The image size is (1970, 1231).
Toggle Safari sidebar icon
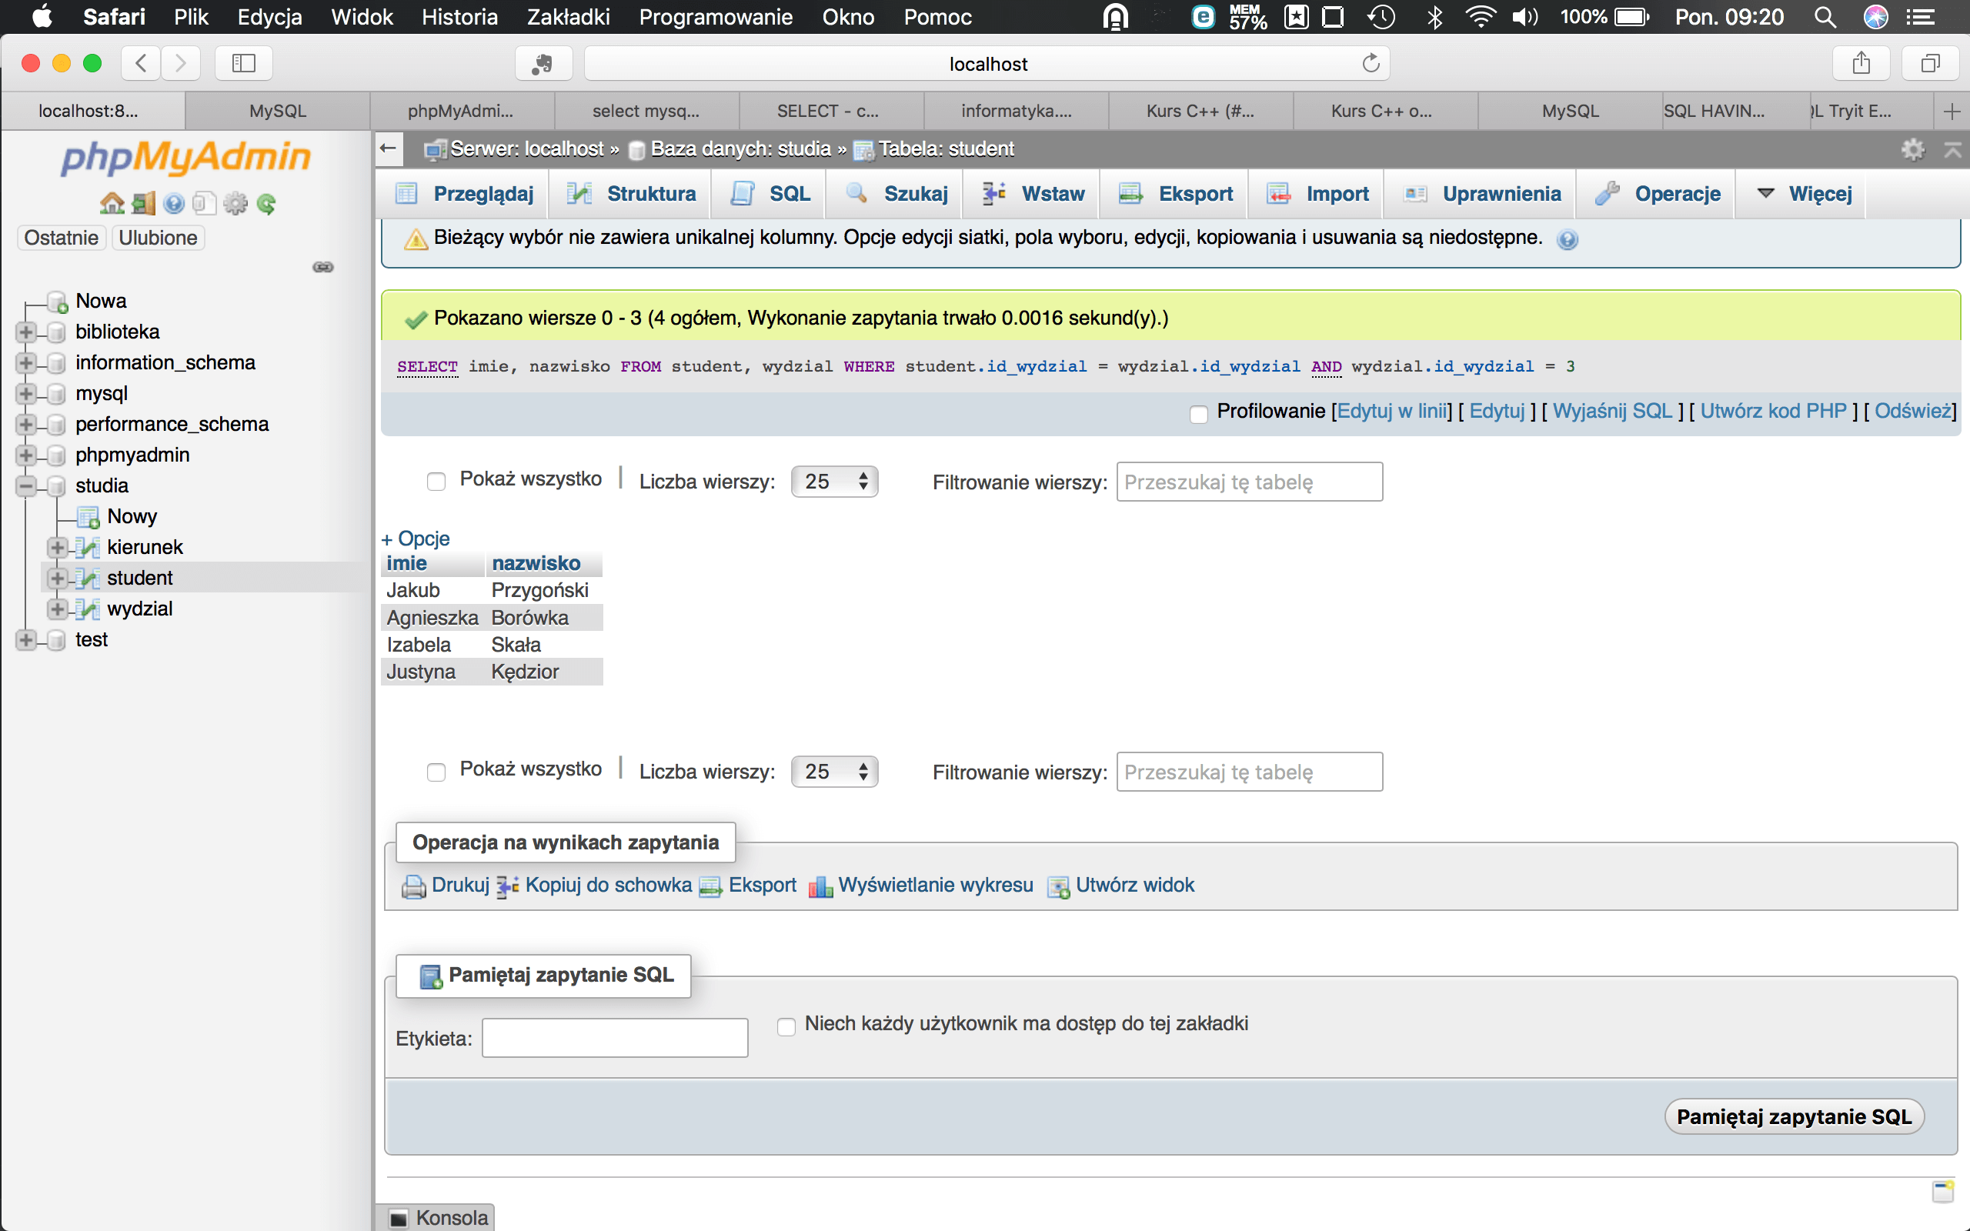click(x=243, y=62)
